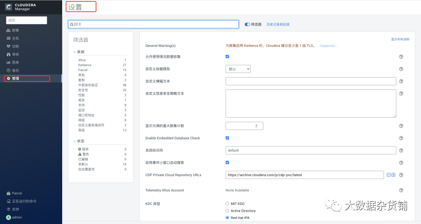Open the 诊断 (Diagnostics) sidebar item

16,46
